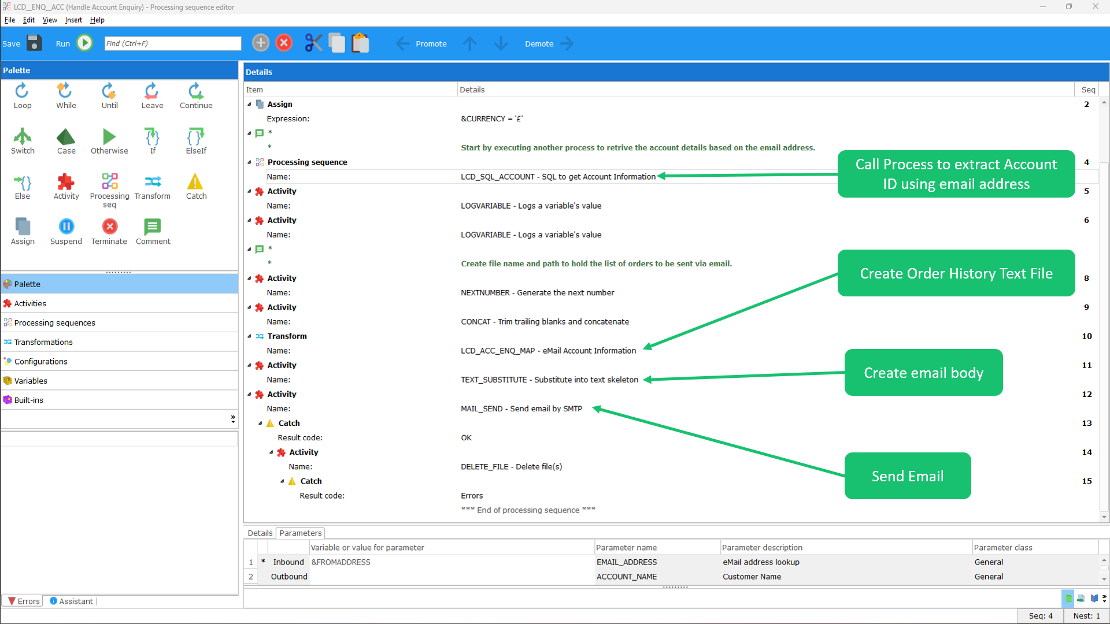This screenshot has height=624, width=1110.
Task: Select the Loop palette item
Action: coord(23,96)
